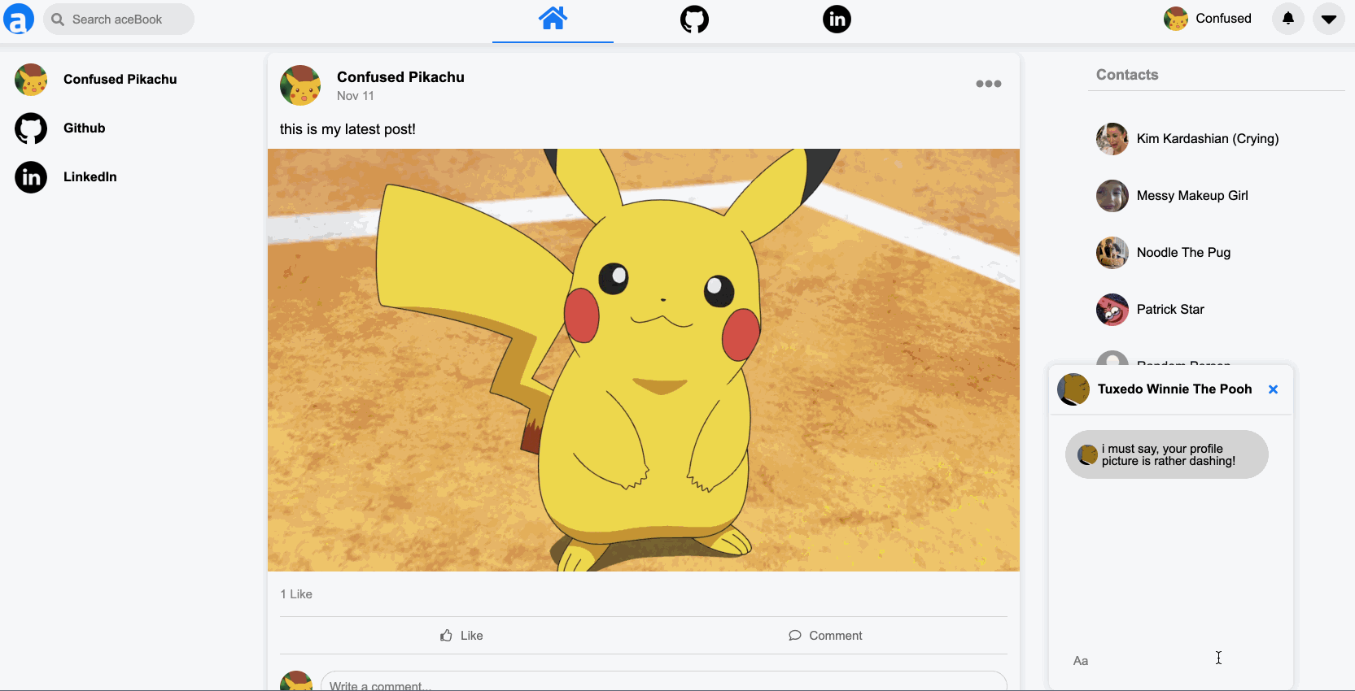Open chat with Messy Makeup Girl
This screenshot has width=1355, height=691.
coord(1192,196)
